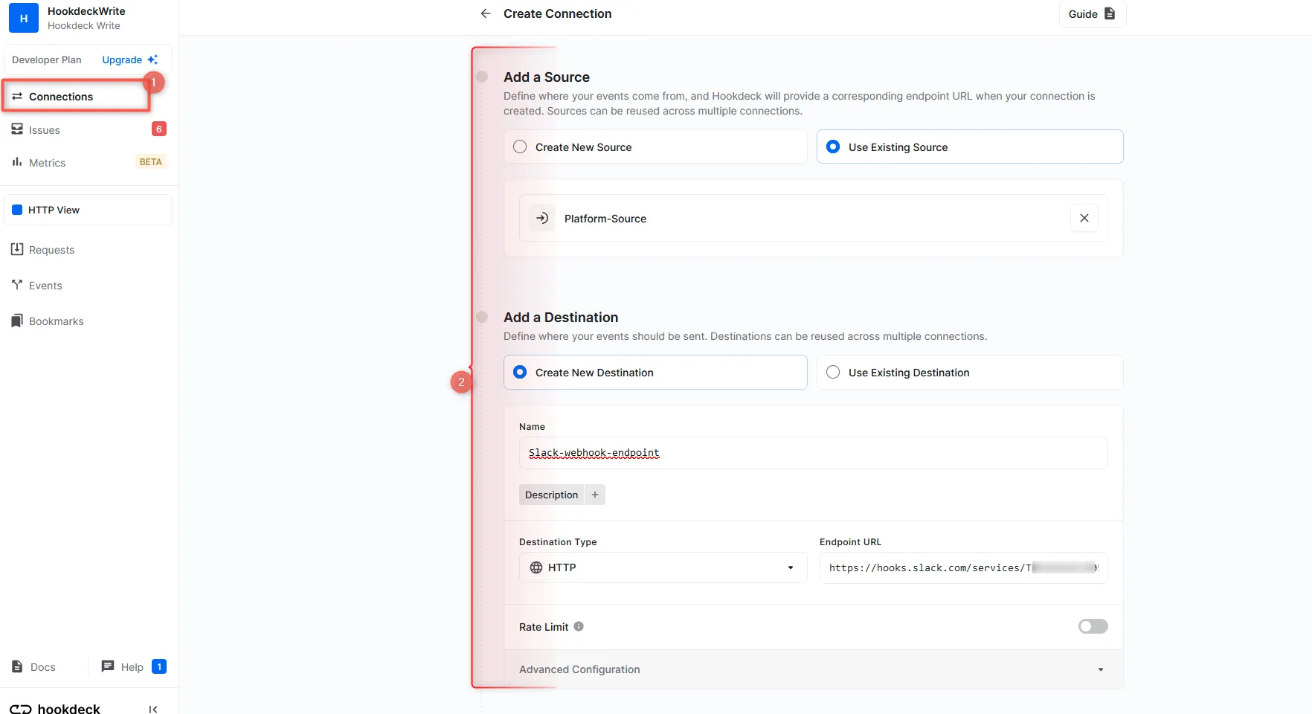The width and height of the screenshot is (1312, 714).
Task: Click the Developer Plan label
Action: [x=47, y=59]
